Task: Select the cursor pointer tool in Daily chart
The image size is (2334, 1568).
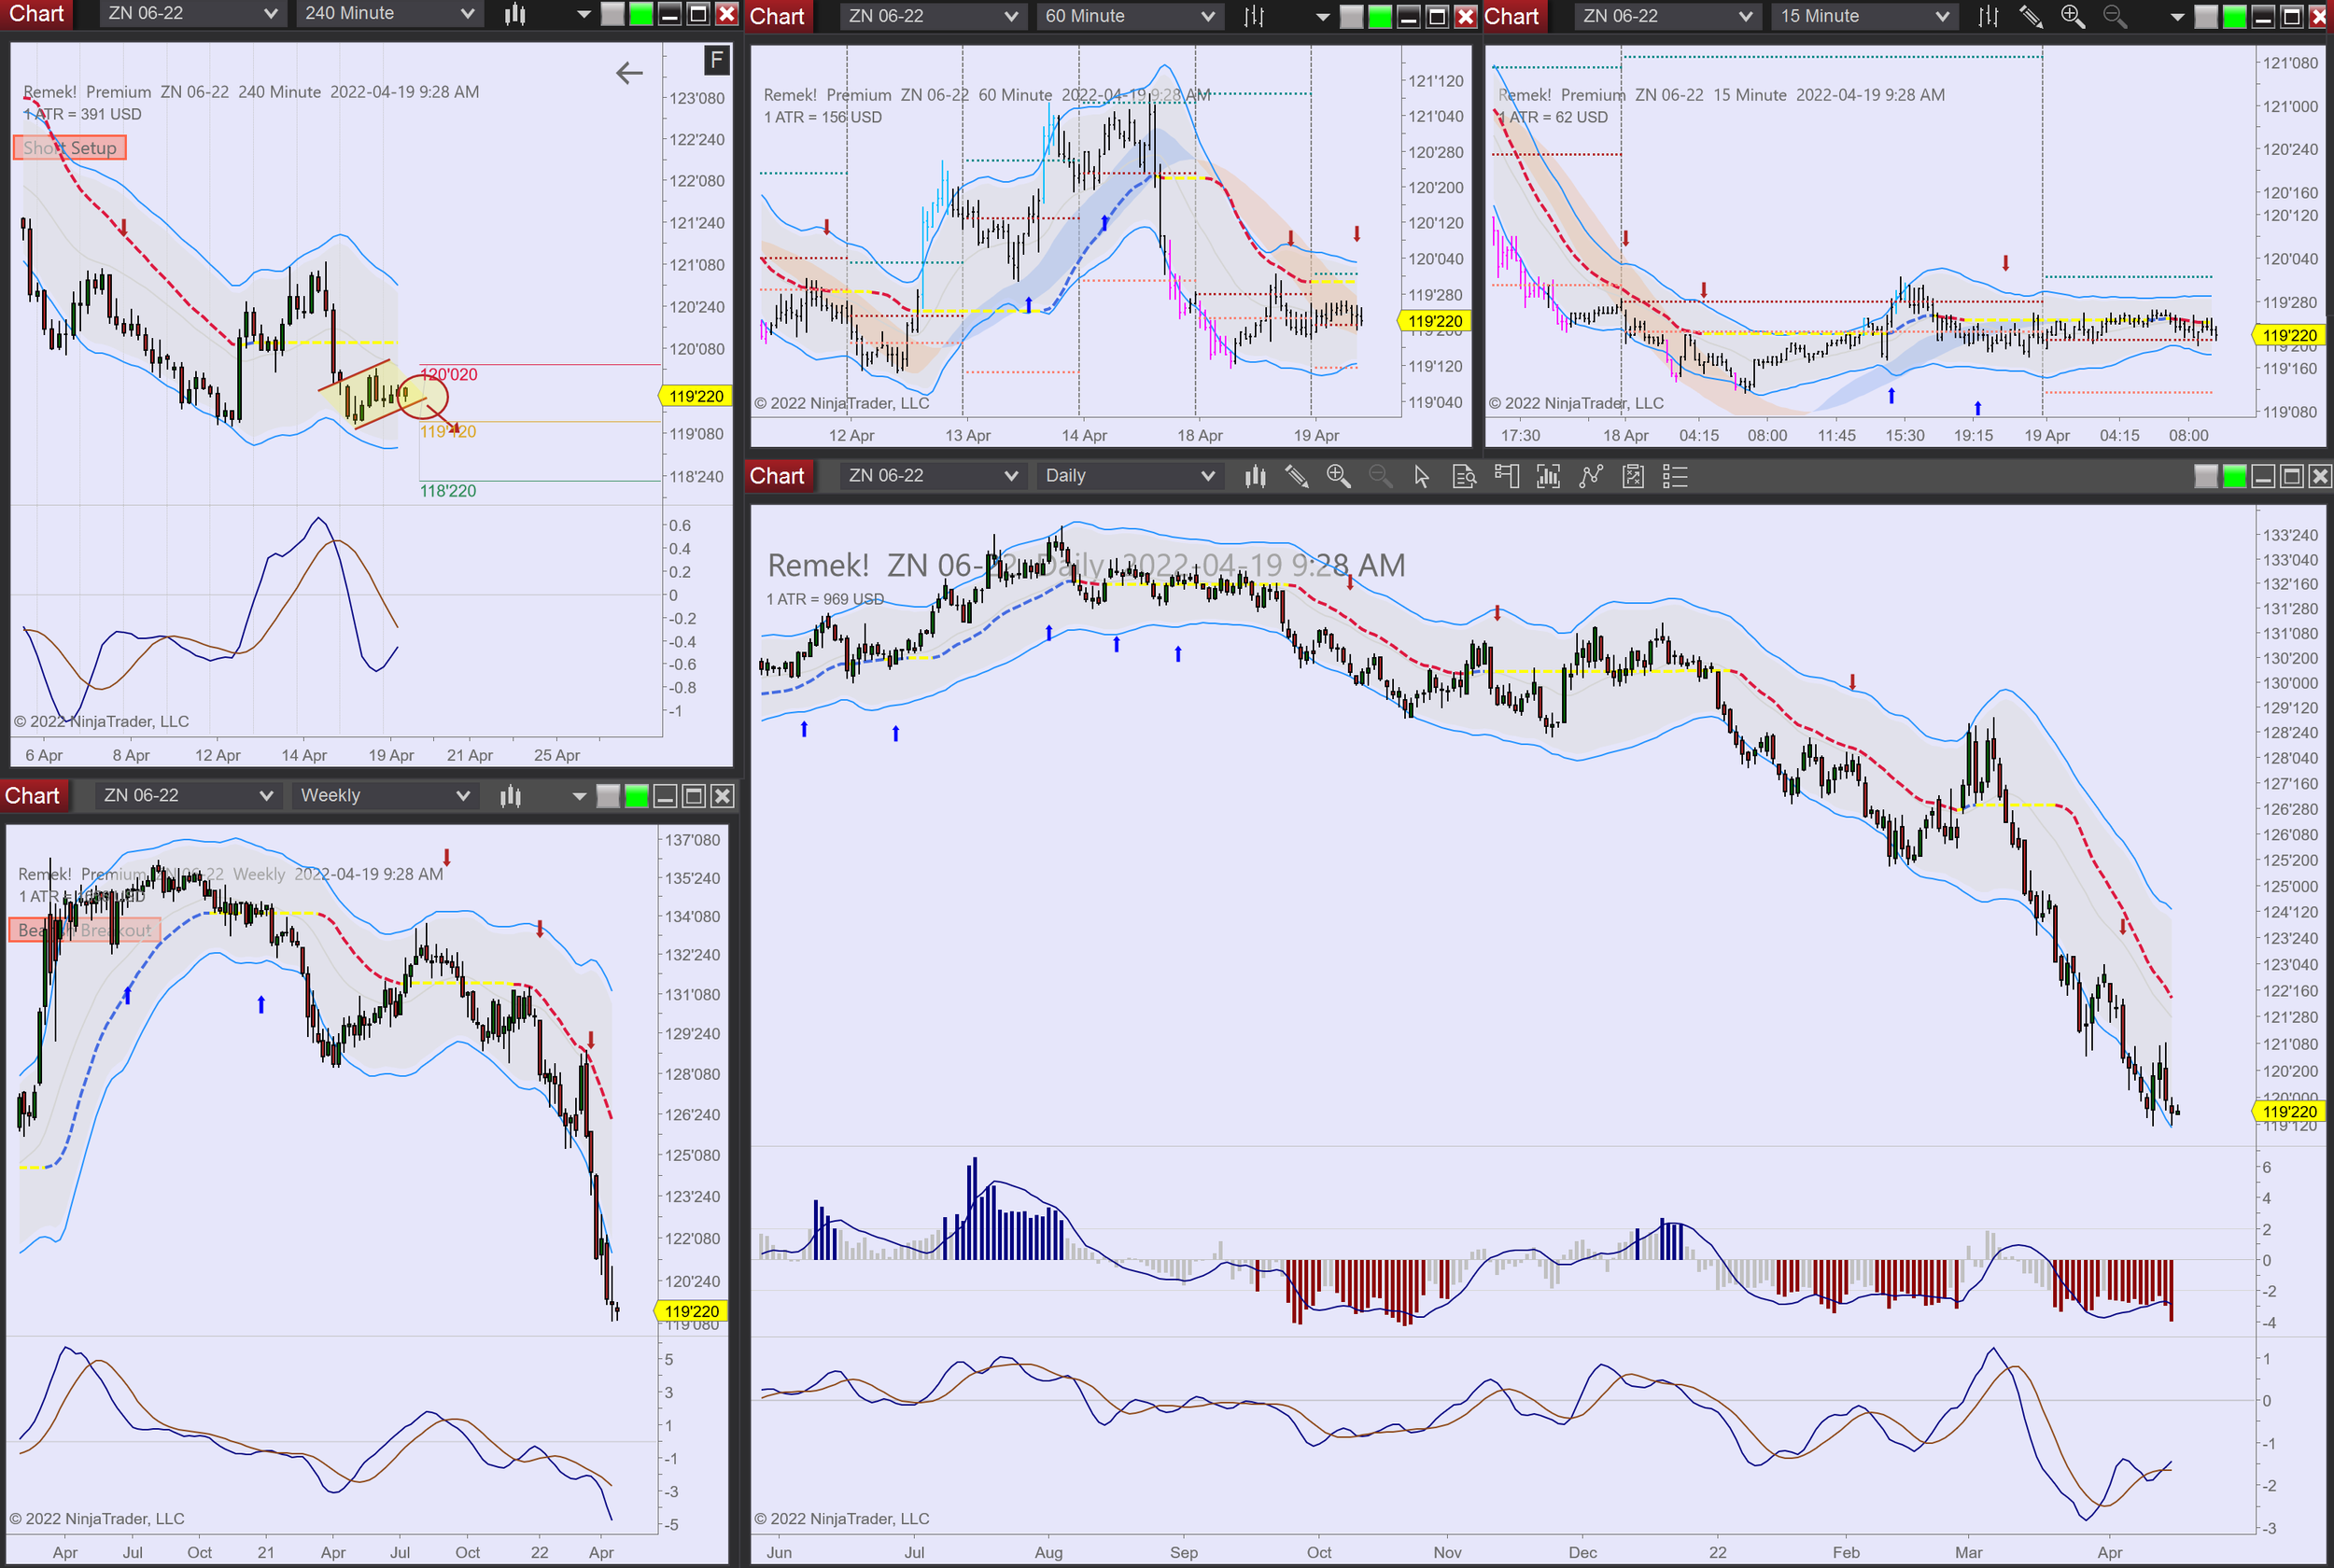Action: point(1421,476)
